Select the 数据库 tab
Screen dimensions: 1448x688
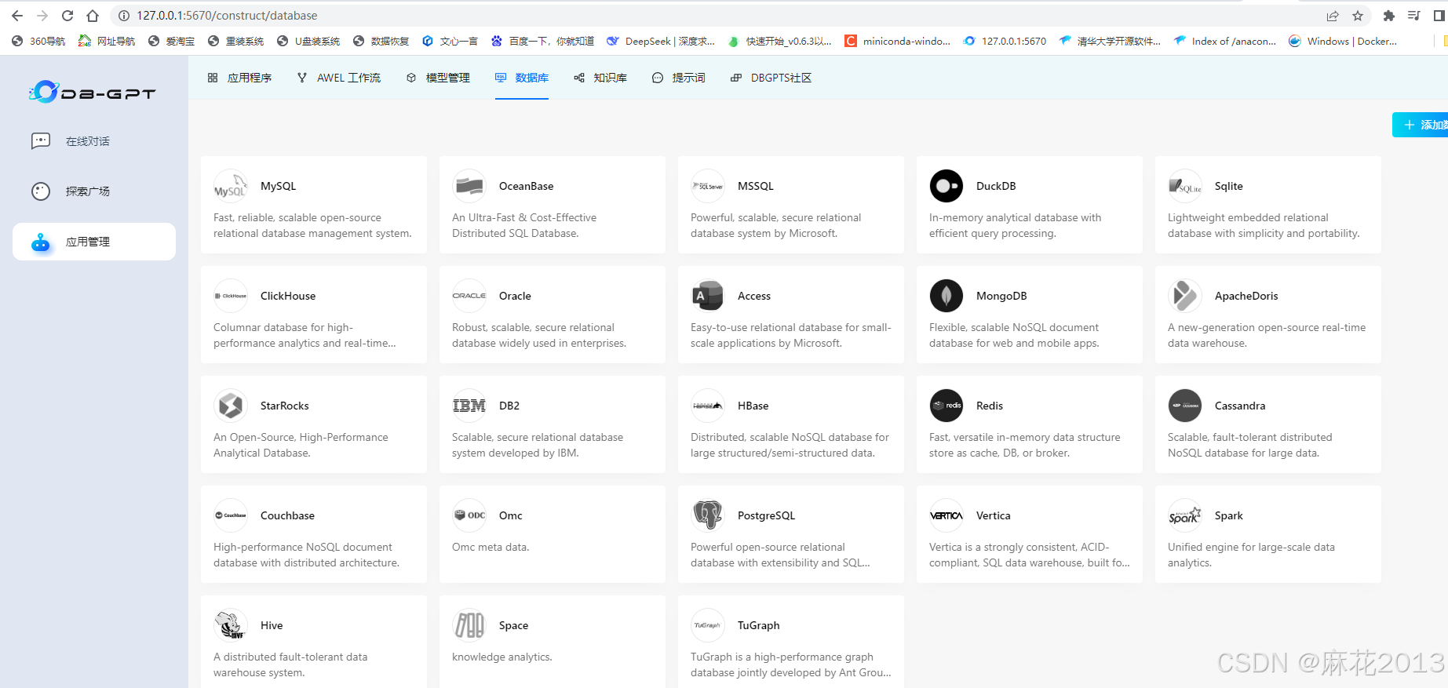point(522,78)
